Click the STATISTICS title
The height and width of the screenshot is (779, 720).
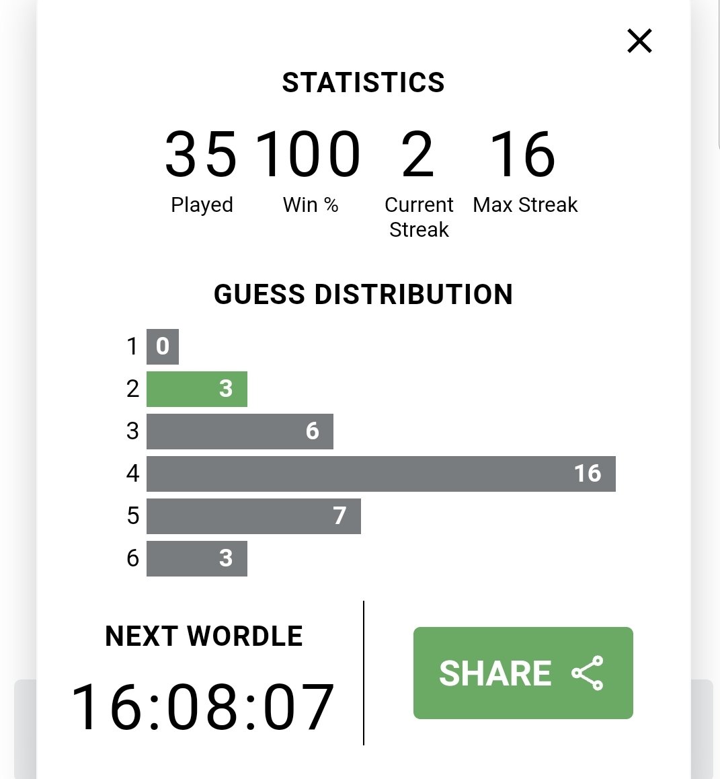(364, 83)
